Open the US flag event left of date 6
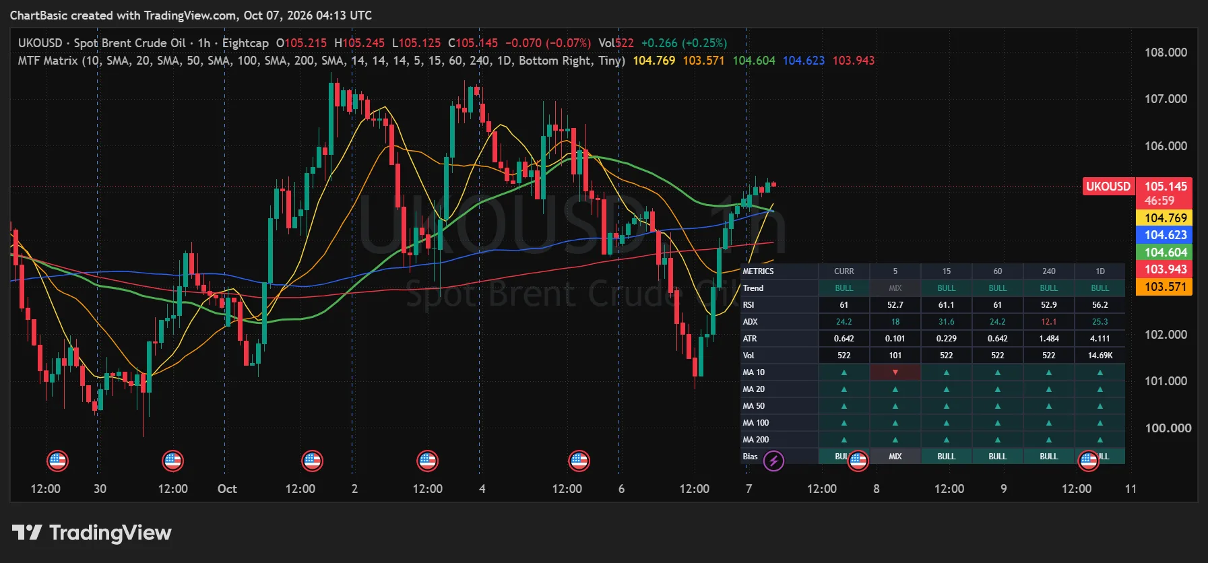The image size is (1208, 563). click(579, 461)
